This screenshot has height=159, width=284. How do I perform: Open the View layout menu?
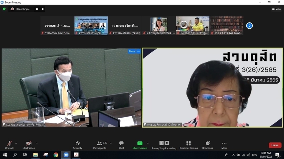[x=276, y=9]
